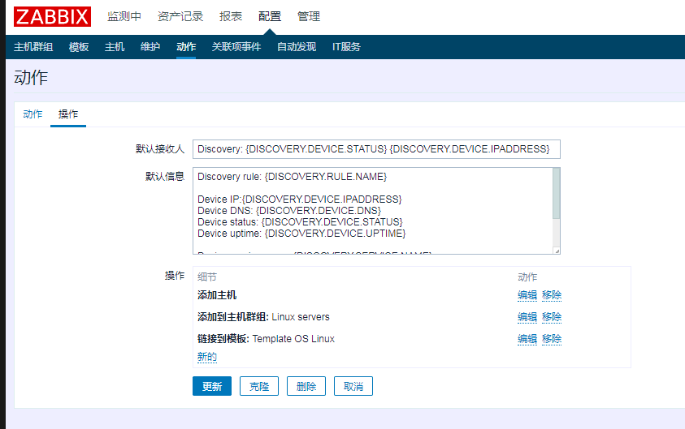Grab the textarea resize handle corner
The image size is (685, 429).
[x=557, y=251]
